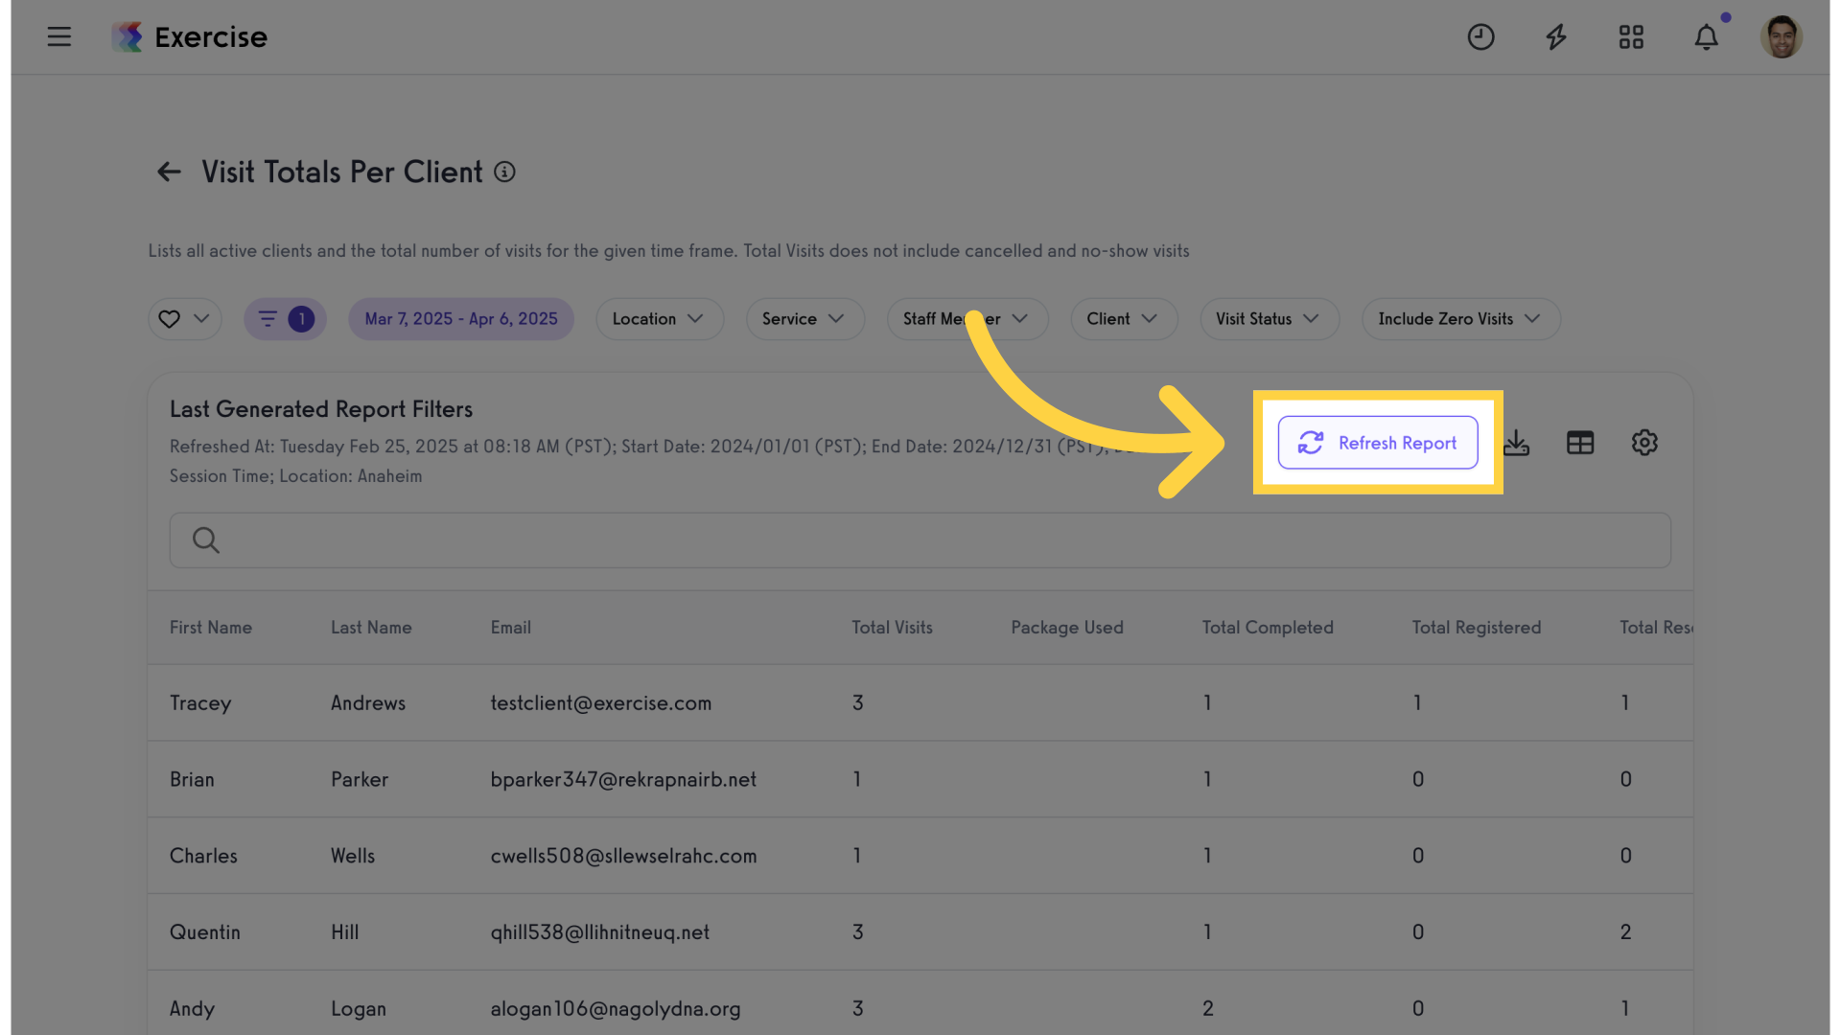This screenshot has height=1035, width=1841.
Task: Click the Refresh Report button
Action: coord(1378,442)
